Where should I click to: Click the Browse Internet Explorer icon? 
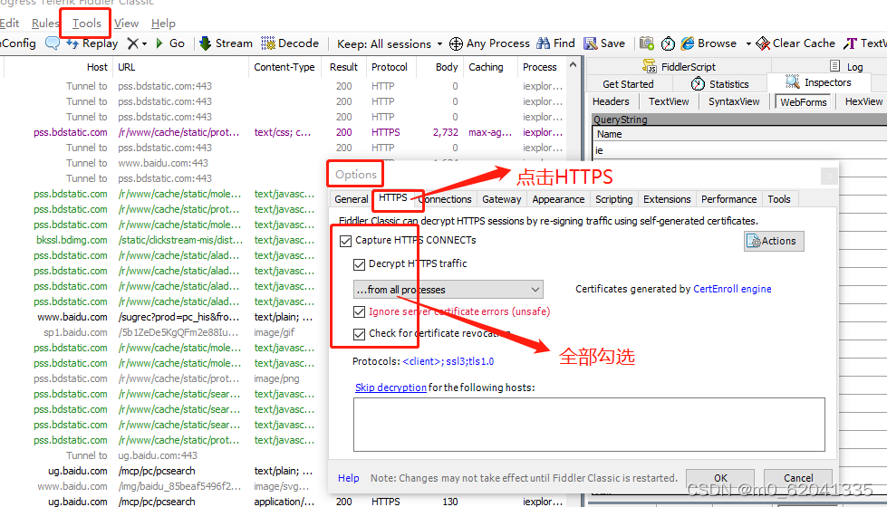pyautogui.click(x=688, y=43)
